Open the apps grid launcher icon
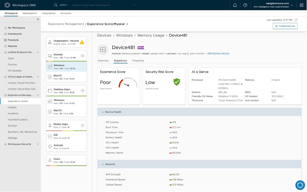 301,5
